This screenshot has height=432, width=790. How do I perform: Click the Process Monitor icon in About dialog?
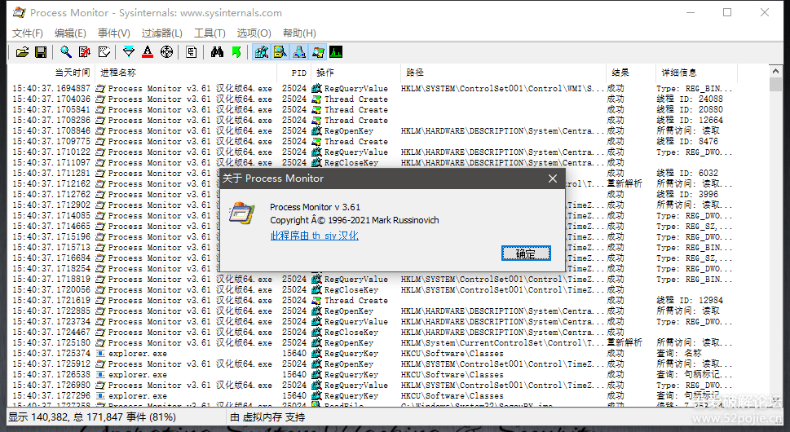(x=241, y=213)
